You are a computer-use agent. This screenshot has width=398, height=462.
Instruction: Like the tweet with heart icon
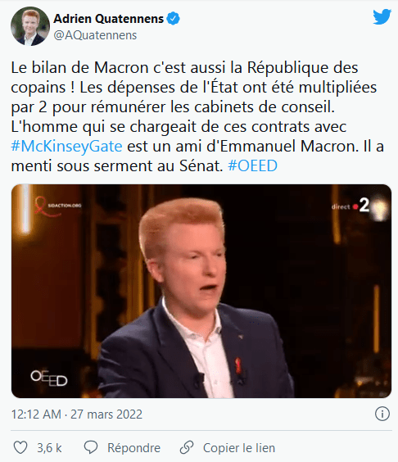pyautogui.click(x=20, y=447)
